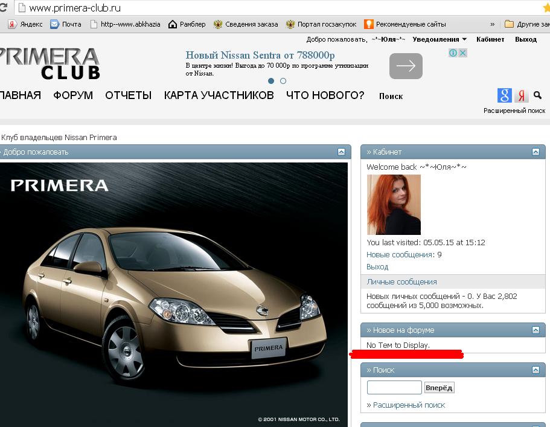Click the magnifier search icon

click(537, 95)
